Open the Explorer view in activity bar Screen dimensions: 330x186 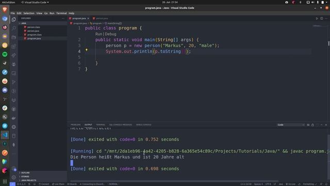[x=14, y=20]
